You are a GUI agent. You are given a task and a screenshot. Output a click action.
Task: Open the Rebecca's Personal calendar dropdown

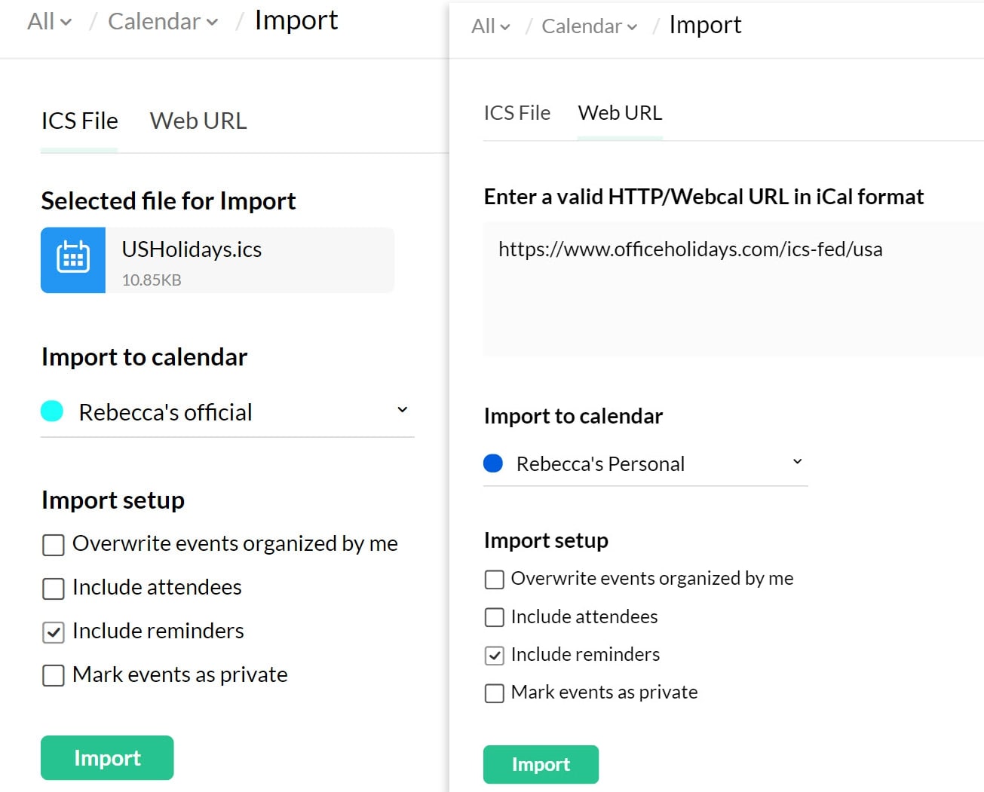coord(797,461)
